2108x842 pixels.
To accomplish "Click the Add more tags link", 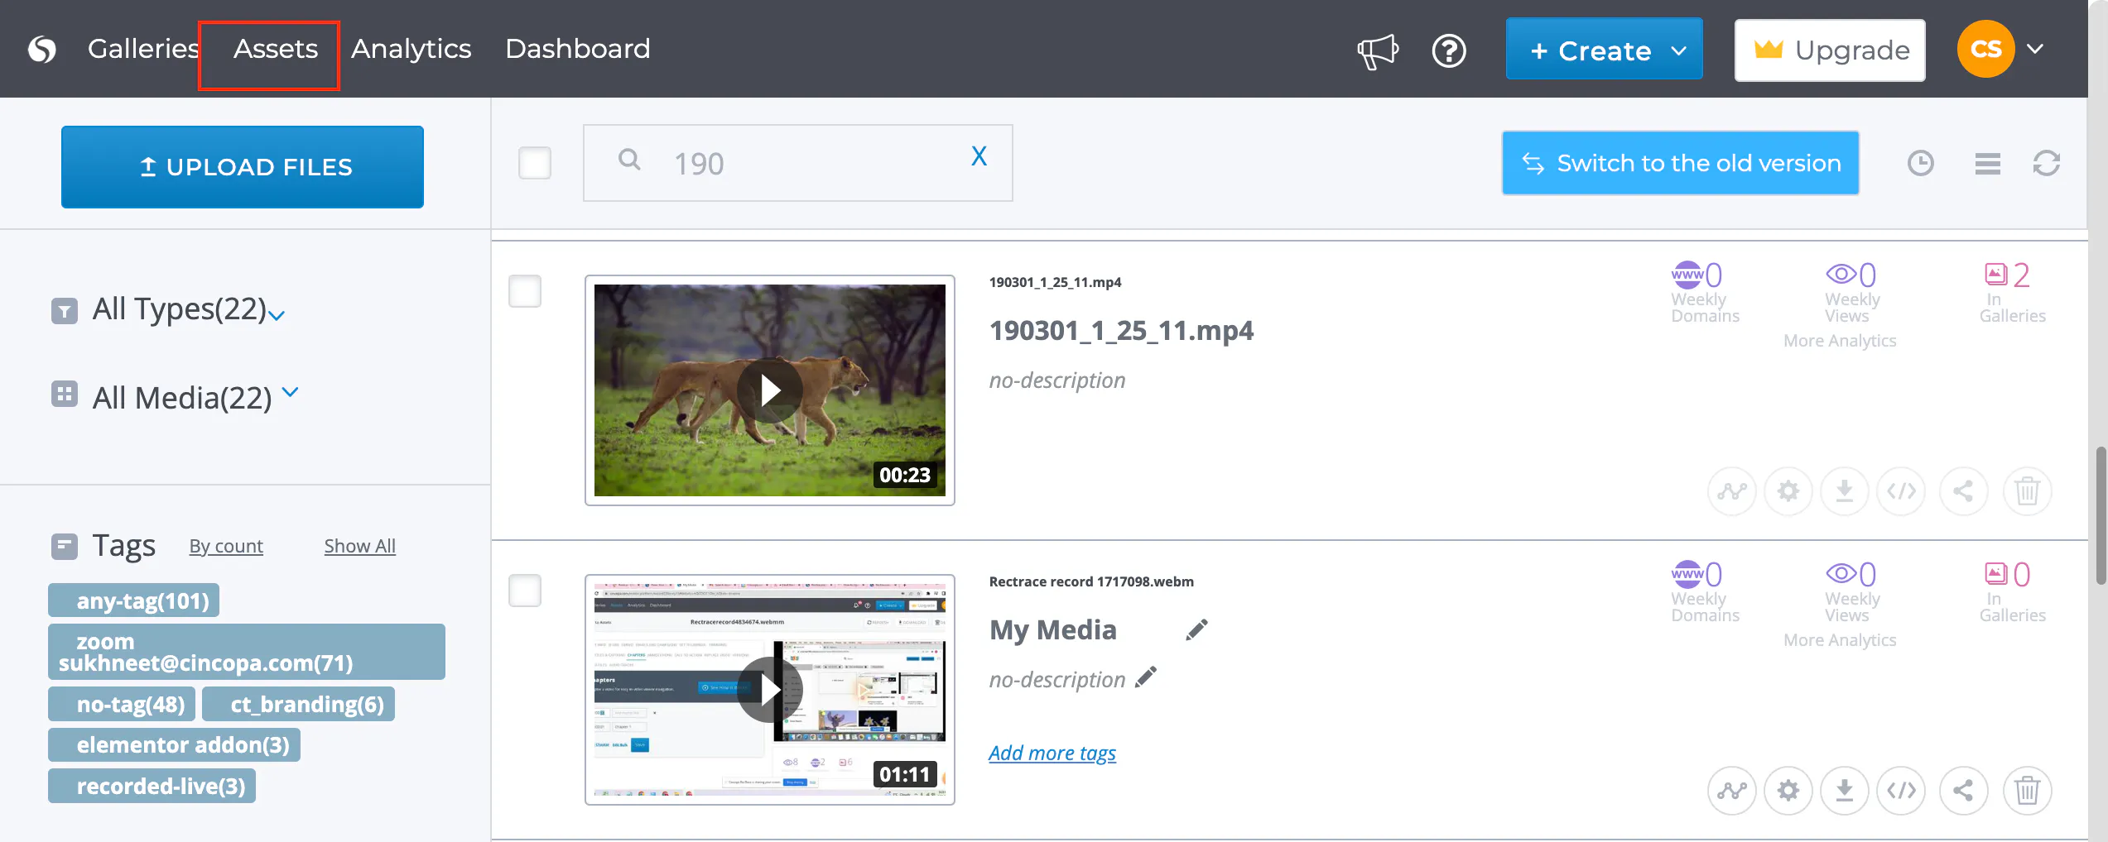I will tap(1052, 753).
